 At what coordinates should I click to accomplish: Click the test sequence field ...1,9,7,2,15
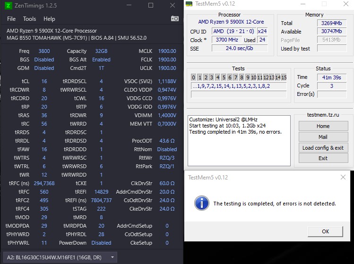[x=239, y=86]
